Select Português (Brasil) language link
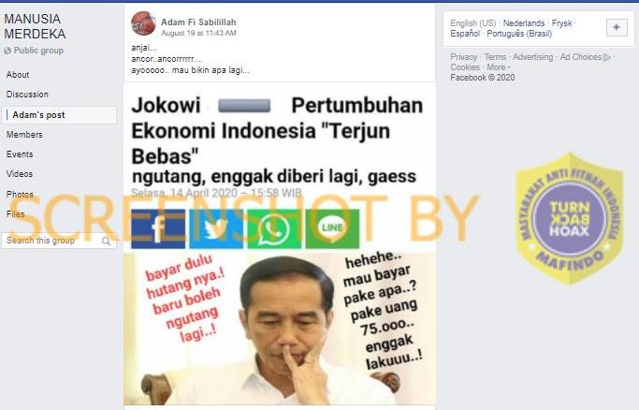The height and width of the screenshot is (410, 639). 519,34
